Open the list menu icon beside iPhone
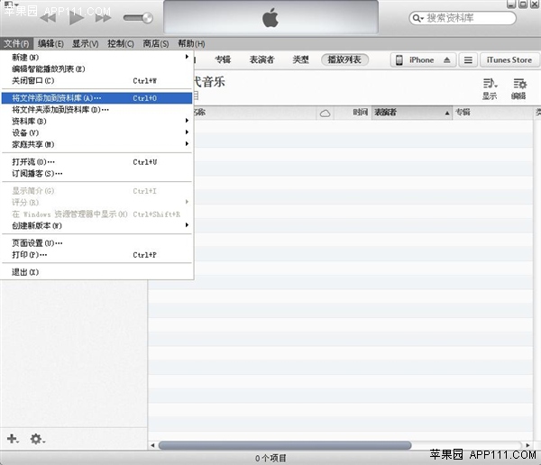The height and width of the screenshot is (465, 541). tap(467, 60)
